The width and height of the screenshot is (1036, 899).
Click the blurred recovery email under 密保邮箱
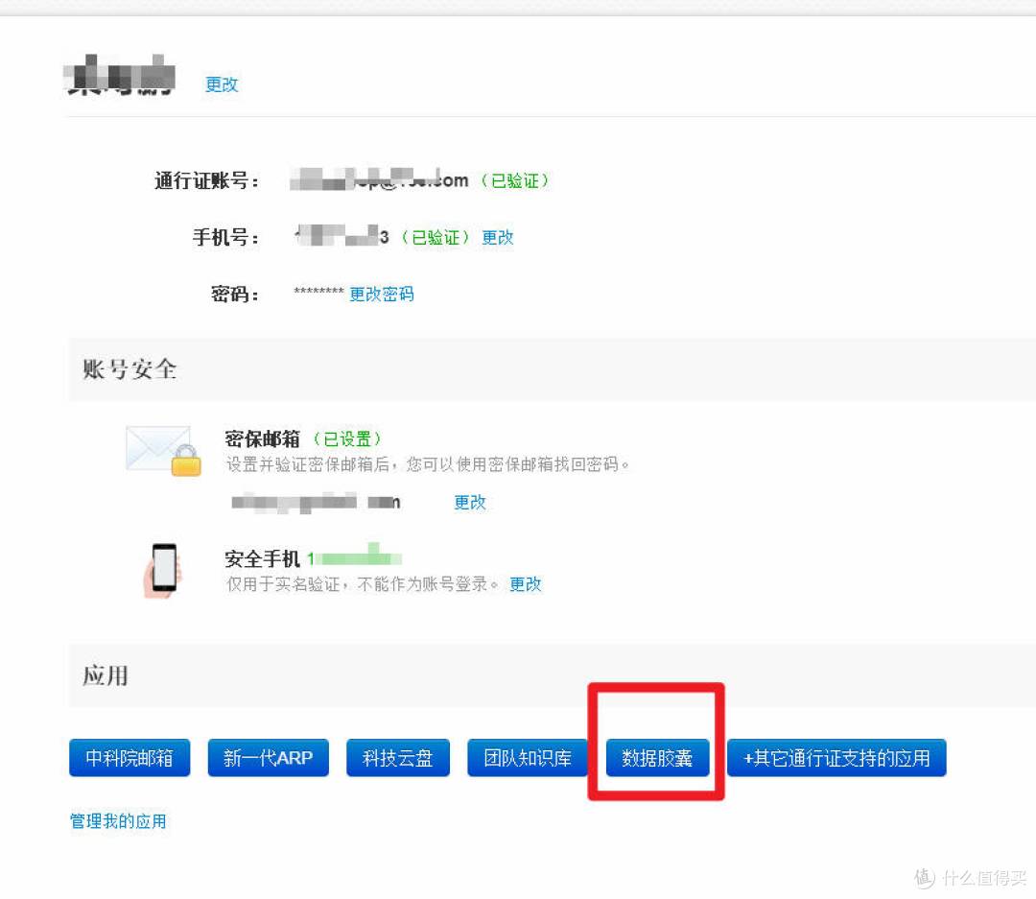click(x=316, y=503)
